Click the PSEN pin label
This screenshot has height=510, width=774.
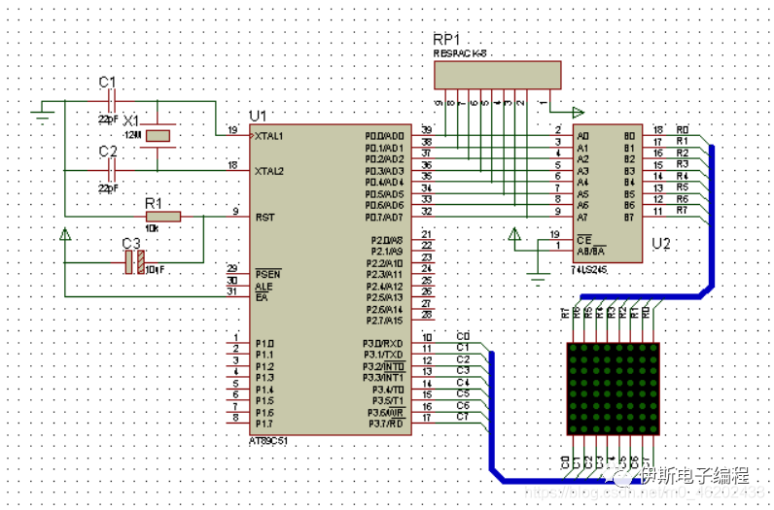tap(267, 274)
